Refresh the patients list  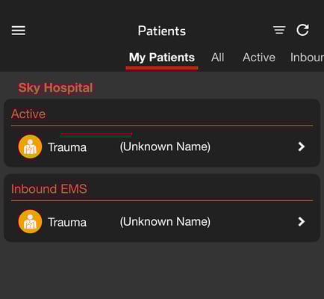click(302, 30)
